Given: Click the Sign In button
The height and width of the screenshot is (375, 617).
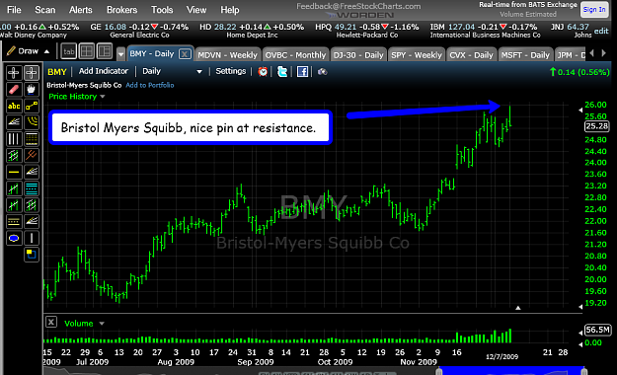Looking at the screenshot, I should [x=594, y=10].
